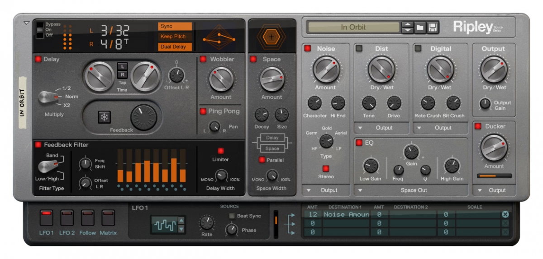Click the Dist Tone knob

pos(369,103)
